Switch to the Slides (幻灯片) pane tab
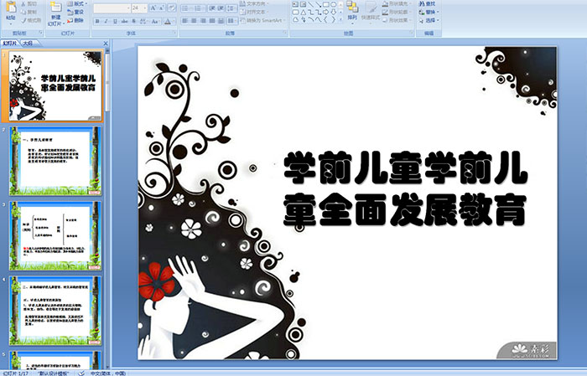 [x=10, y=44]
